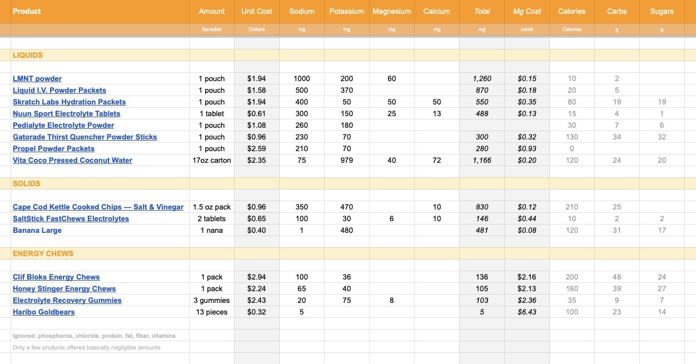The height and width of the screenshot is (364, 696).
Task: Select SaltStick FastChews amount 2 tablets
Action: tap(212, 218)
